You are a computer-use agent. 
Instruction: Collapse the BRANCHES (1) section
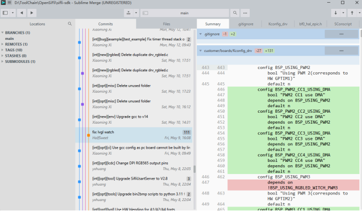click(2, 33)
